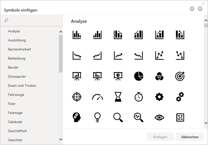Choose the dotted line graph icon going down

(180, 55)
